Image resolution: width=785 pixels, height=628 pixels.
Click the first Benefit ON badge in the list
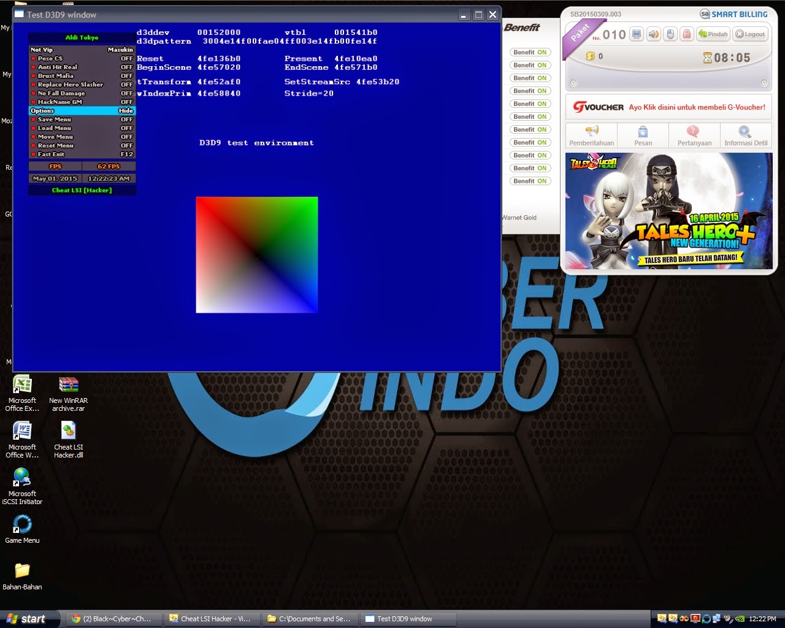click(530, 52)
